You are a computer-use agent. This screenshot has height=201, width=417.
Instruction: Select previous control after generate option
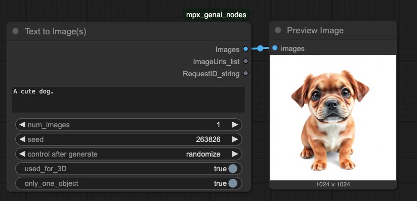[x=22, y=154]
